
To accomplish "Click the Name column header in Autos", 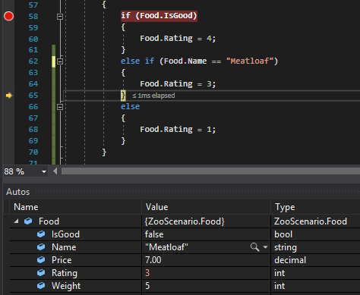I will click(26, 207).
